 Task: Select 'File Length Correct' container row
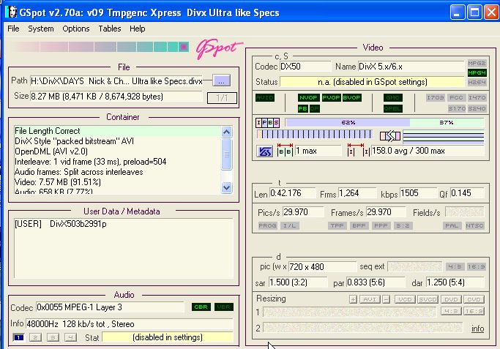pyautogui.click(x=117, y=131)
